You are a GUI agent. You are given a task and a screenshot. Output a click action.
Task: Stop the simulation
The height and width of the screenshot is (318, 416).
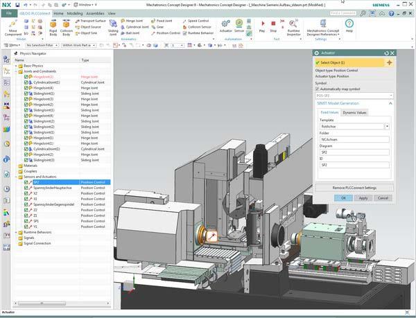point(273,26)
